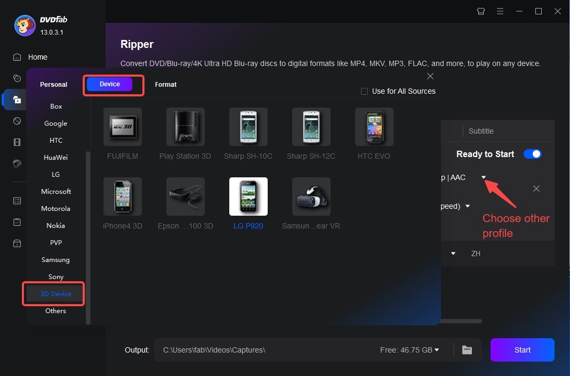Screen dimensions: 570x376
Task: Click the Start button
Action: click(523, 350)
